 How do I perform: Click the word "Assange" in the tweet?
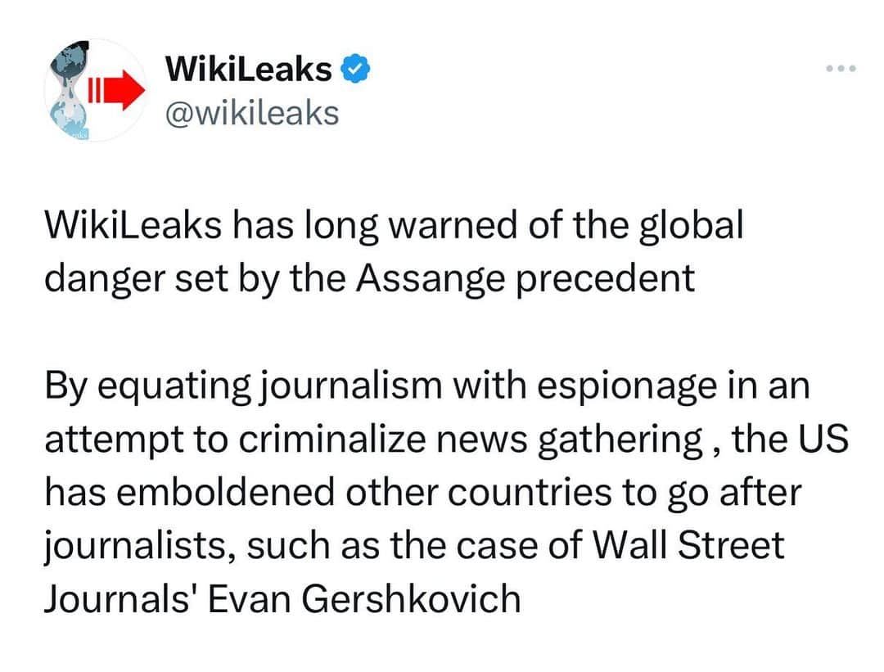click(431, 279)
